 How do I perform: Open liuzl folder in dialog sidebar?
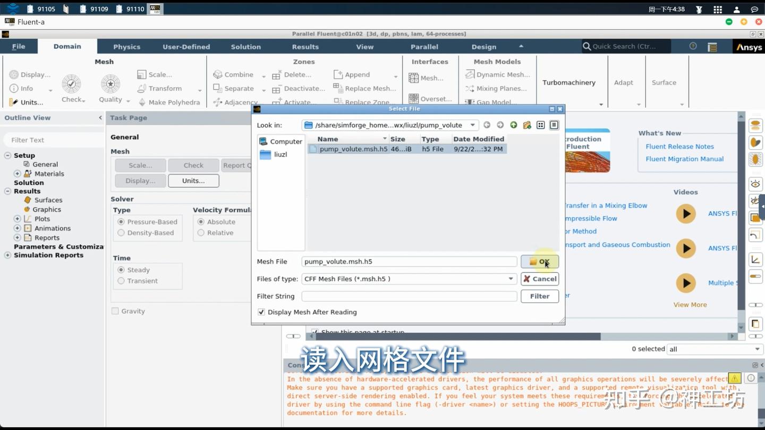(x=274, y=154)
